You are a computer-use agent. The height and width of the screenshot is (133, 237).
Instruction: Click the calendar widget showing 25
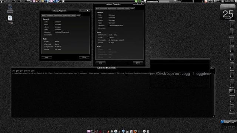click(x=228, y=12)
